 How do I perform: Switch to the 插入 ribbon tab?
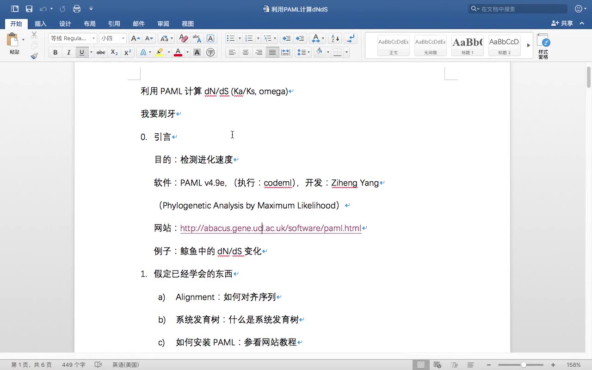(40, 24)
